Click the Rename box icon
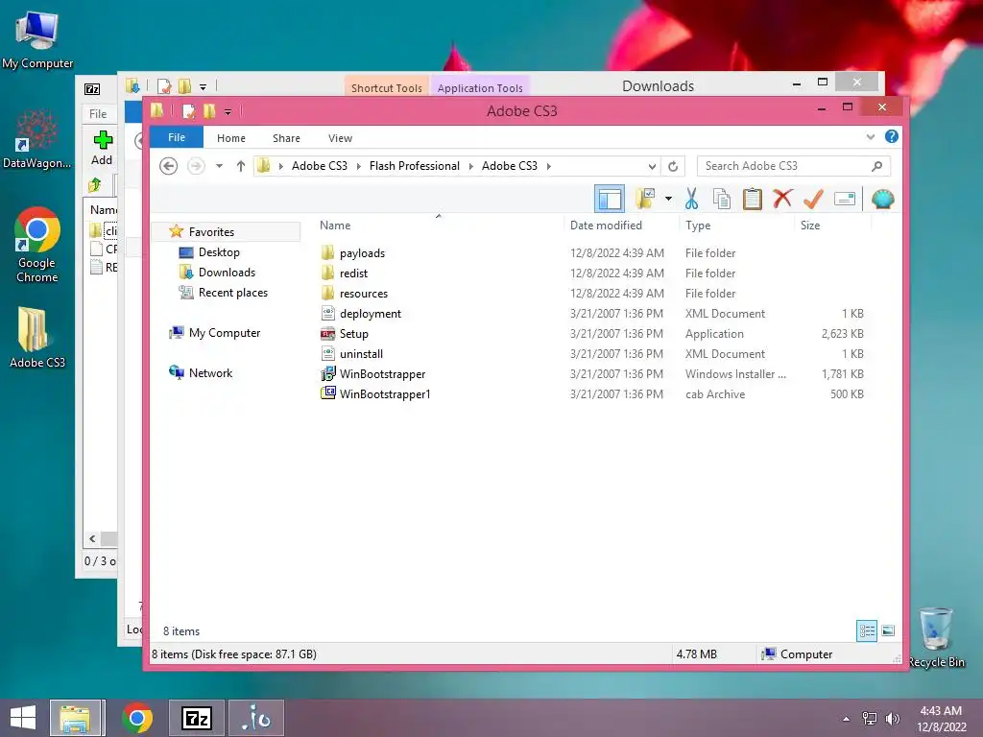This screenshot has height=737, width=983. [845, 200]
